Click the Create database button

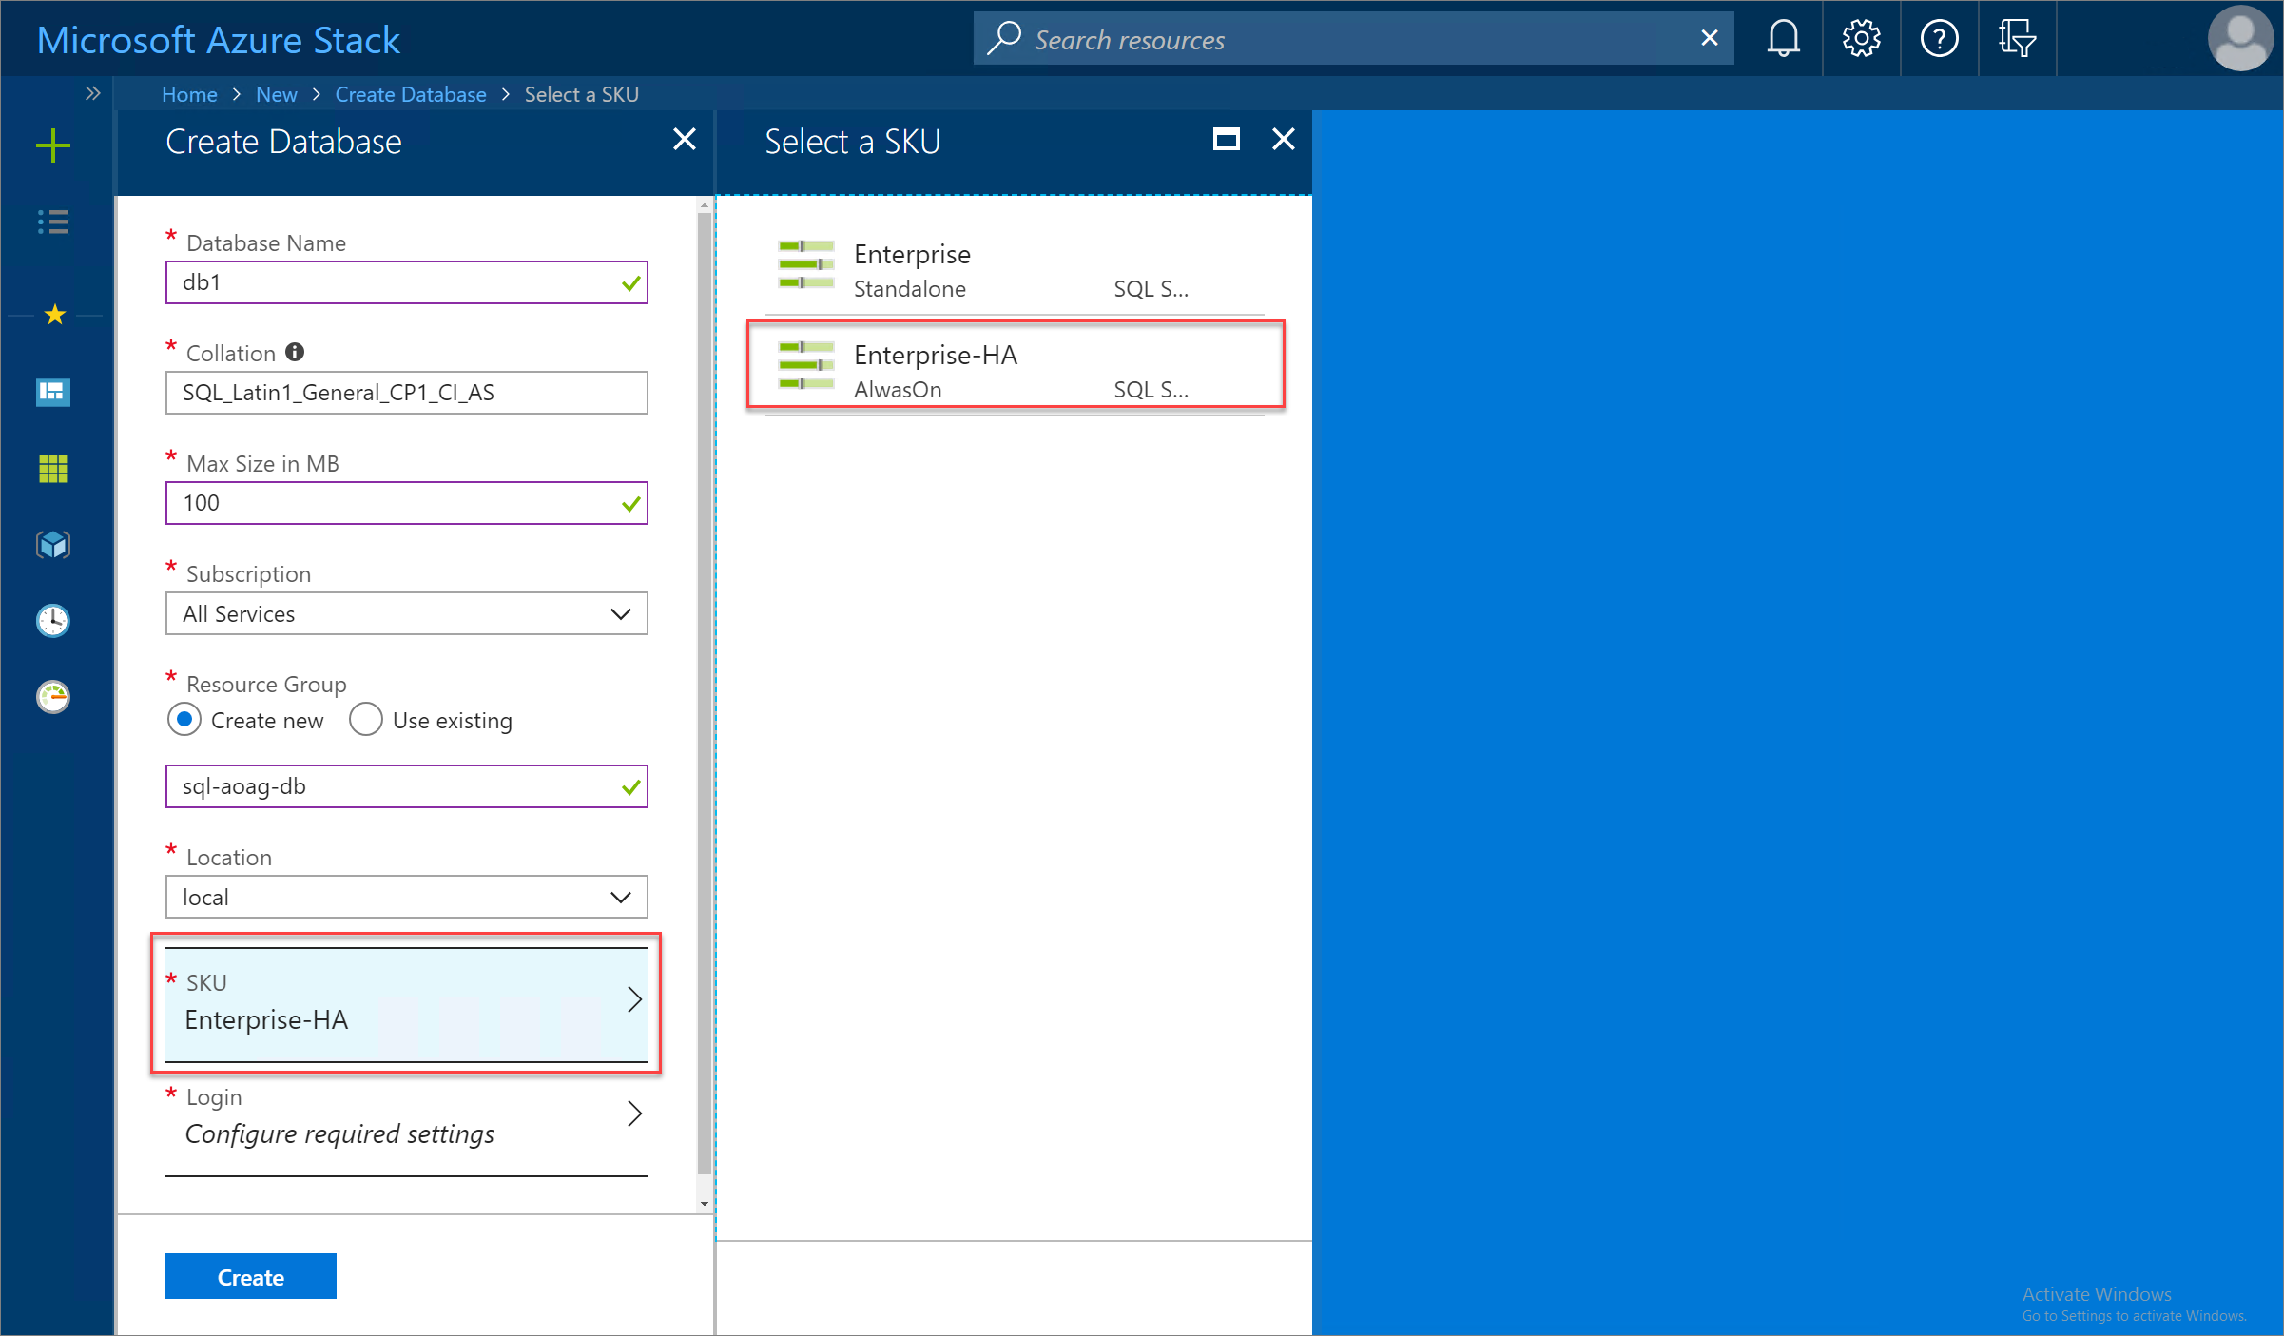[x=250, y=1275]
